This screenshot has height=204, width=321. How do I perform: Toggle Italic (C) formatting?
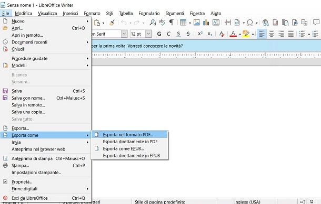point(169,34)
